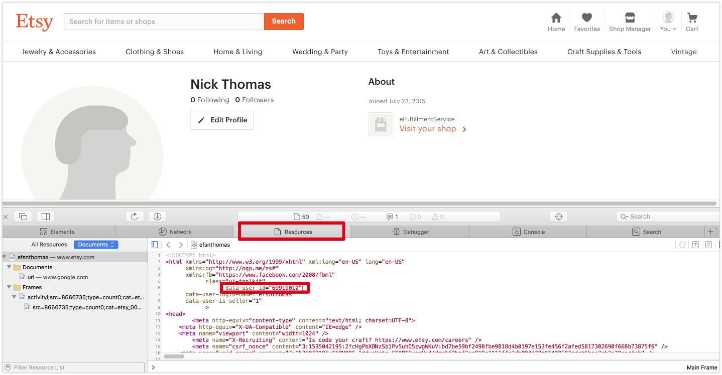Switch to the Debugger tab

[410, 232]
